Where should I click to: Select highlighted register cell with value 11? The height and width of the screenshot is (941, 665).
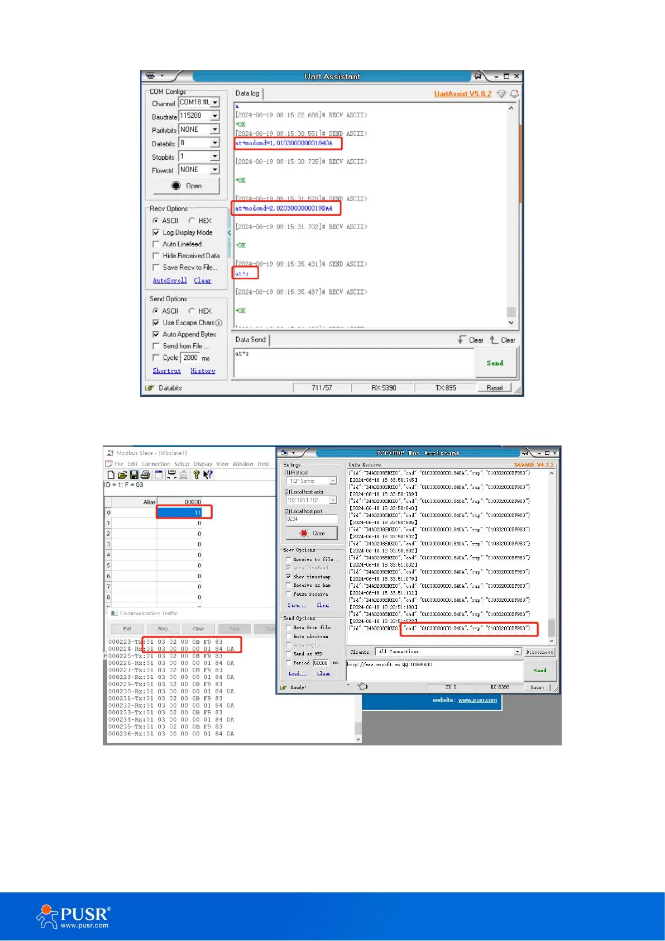[180, 512]
